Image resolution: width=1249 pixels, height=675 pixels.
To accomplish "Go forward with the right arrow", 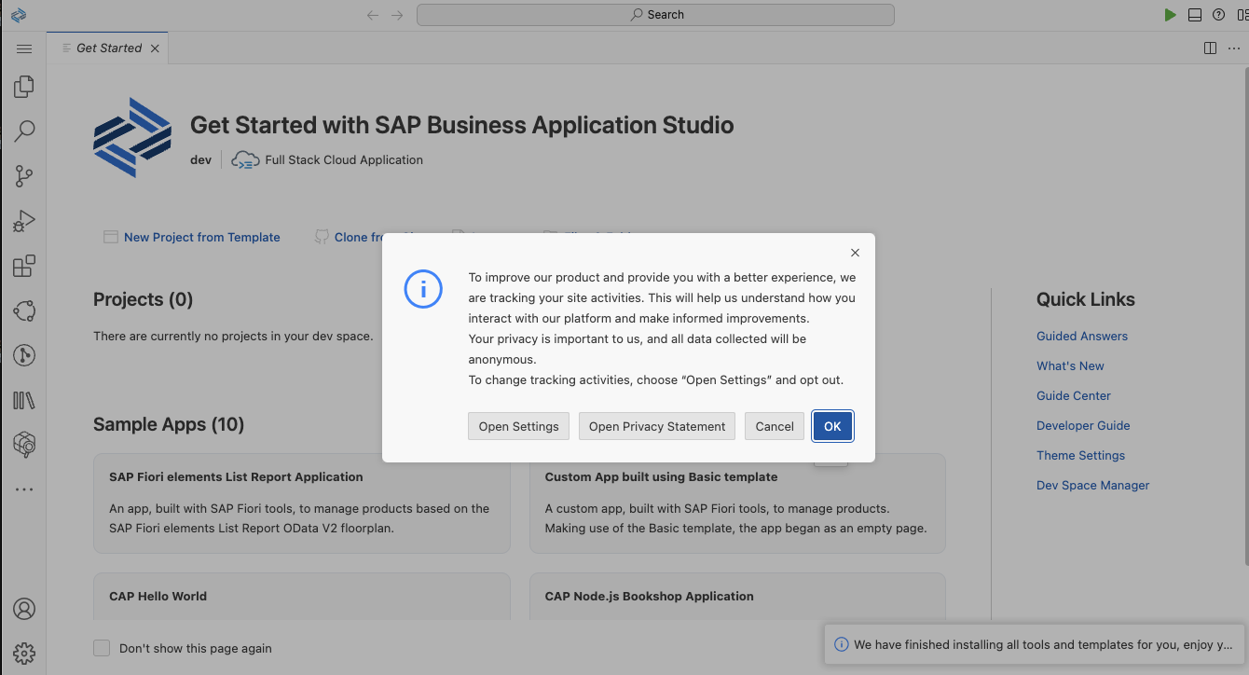I will [398, 15].
